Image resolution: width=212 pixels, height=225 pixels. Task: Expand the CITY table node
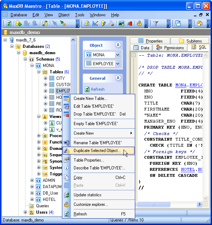[x=45, y=78]
